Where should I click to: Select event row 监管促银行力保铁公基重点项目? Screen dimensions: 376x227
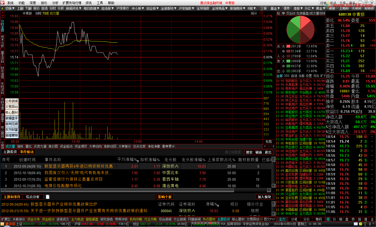tap(136, 179)
